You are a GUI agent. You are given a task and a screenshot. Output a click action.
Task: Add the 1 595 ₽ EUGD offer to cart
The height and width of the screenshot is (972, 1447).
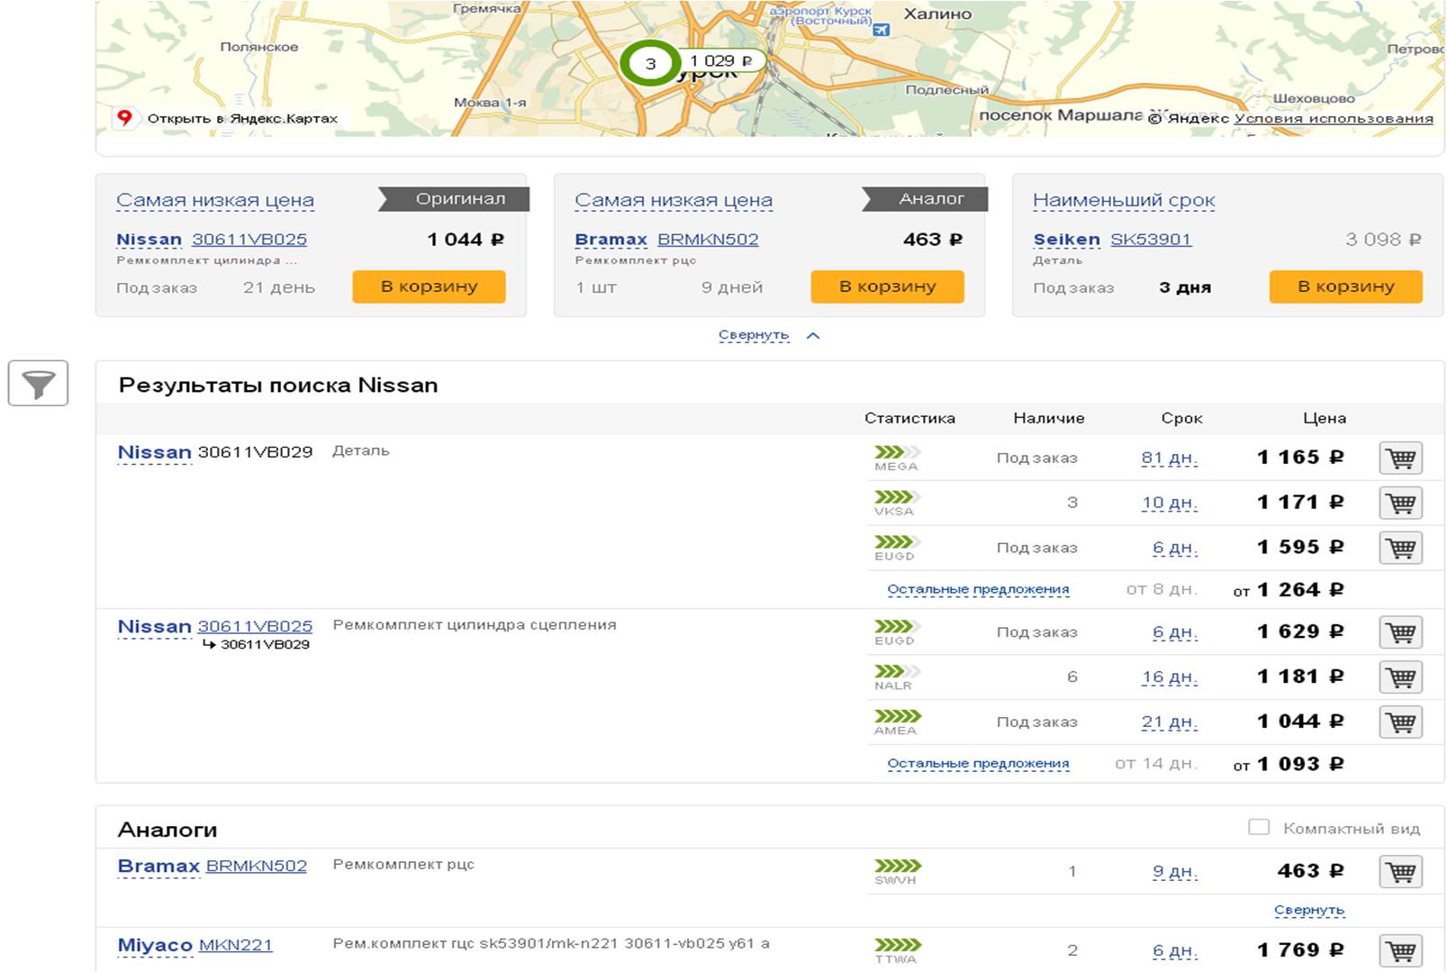pos(1400,548)
